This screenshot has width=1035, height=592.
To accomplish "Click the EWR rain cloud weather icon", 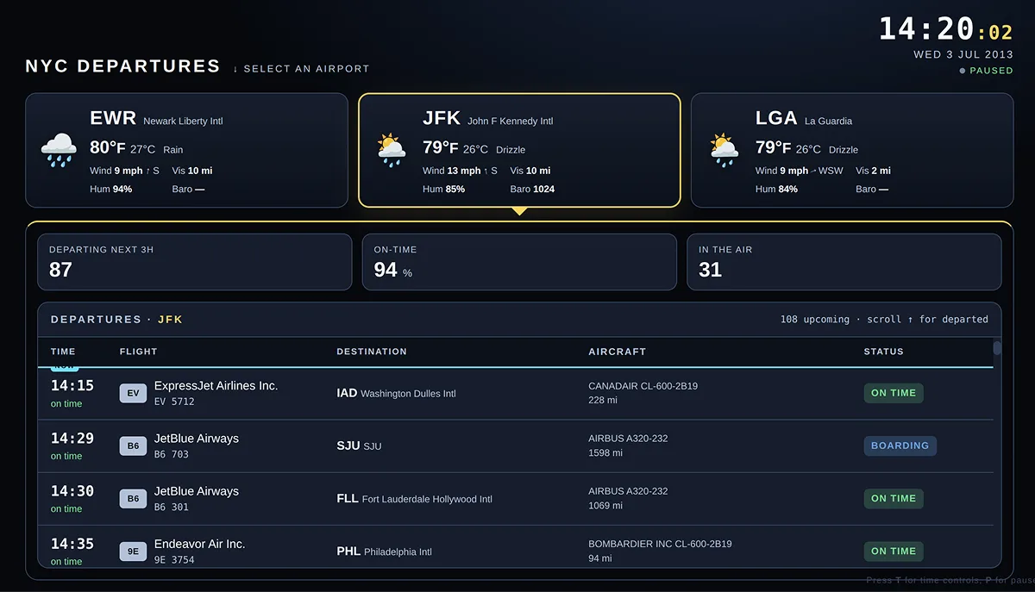I will pyautogui.click(x=59, y=150).
